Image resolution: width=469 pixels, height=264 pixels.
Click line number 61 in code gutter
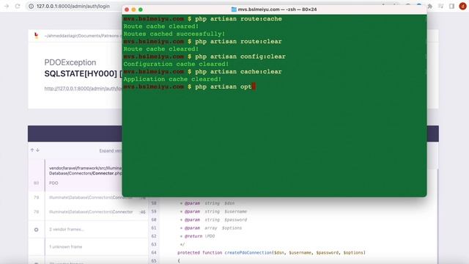click(x=154, y=228)
